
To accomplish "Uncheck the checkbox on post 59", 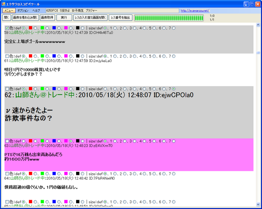I will pos(7,28).
